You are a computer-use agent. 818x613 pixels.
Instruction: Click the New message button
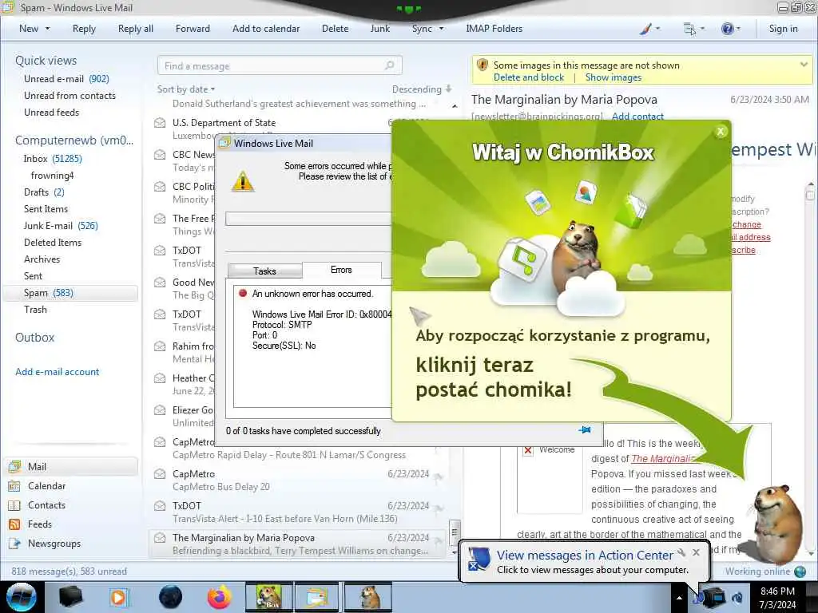click(x=29, y=29)
